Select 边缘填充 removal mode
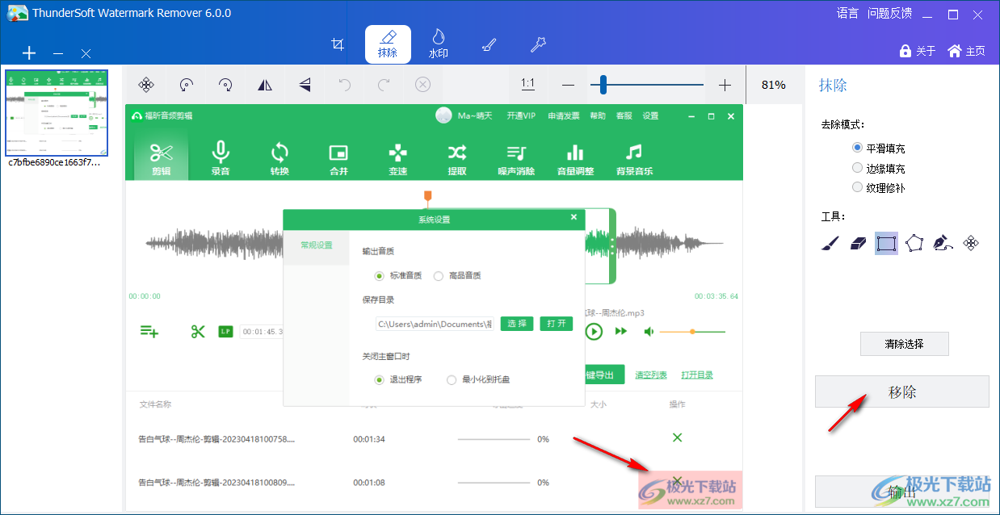The image size is (1000, 515). click(879, 168)
